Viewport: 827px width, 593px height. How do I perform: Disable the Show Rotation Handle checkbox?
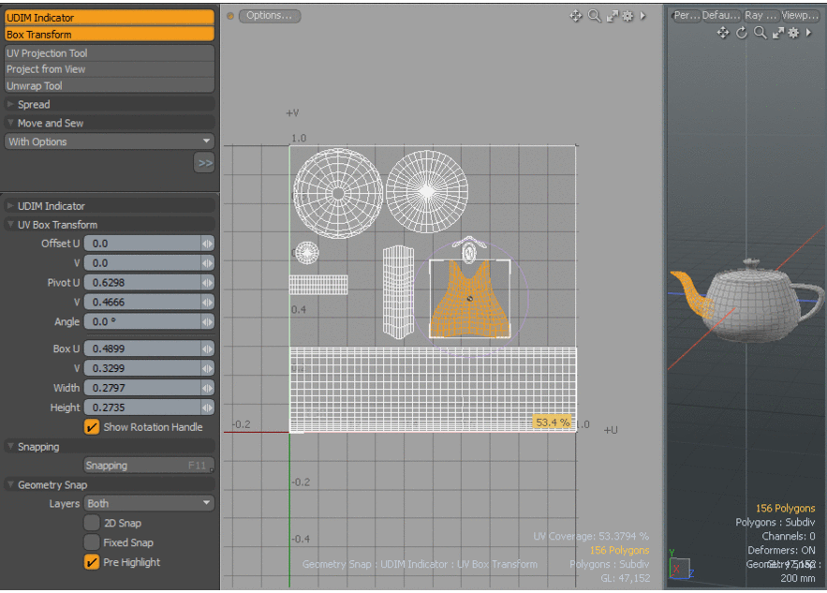click(92, 427)
